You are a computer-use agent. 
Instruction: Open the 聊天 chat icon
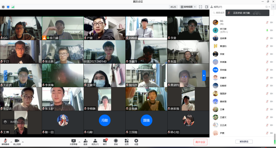pyautogui.click(x=105, y=142)
